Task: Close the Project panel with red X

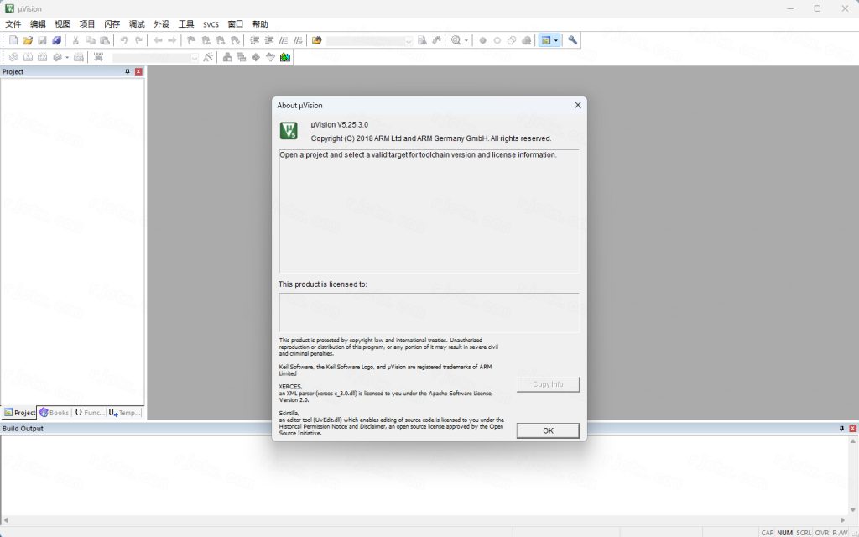Action: point(138,71)
